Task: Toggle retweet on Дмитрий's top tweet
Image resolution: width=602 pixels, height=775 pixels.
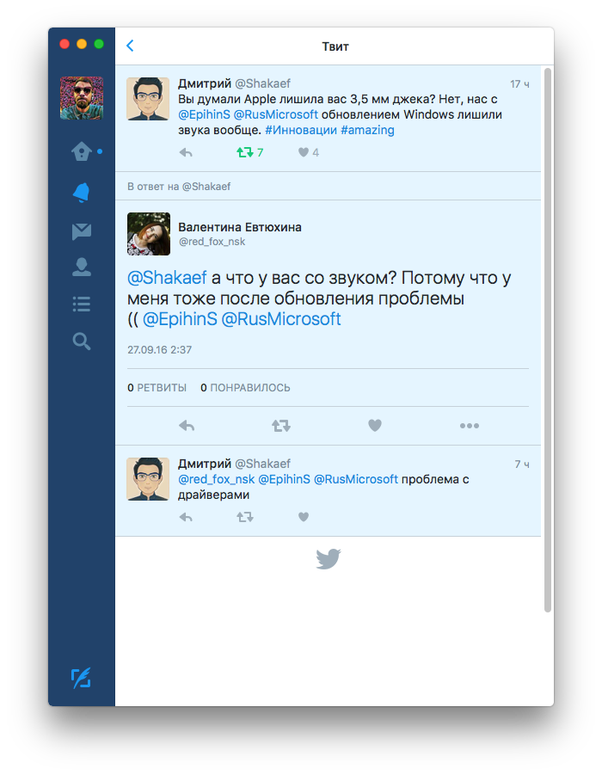Action: tap(245, 152)
